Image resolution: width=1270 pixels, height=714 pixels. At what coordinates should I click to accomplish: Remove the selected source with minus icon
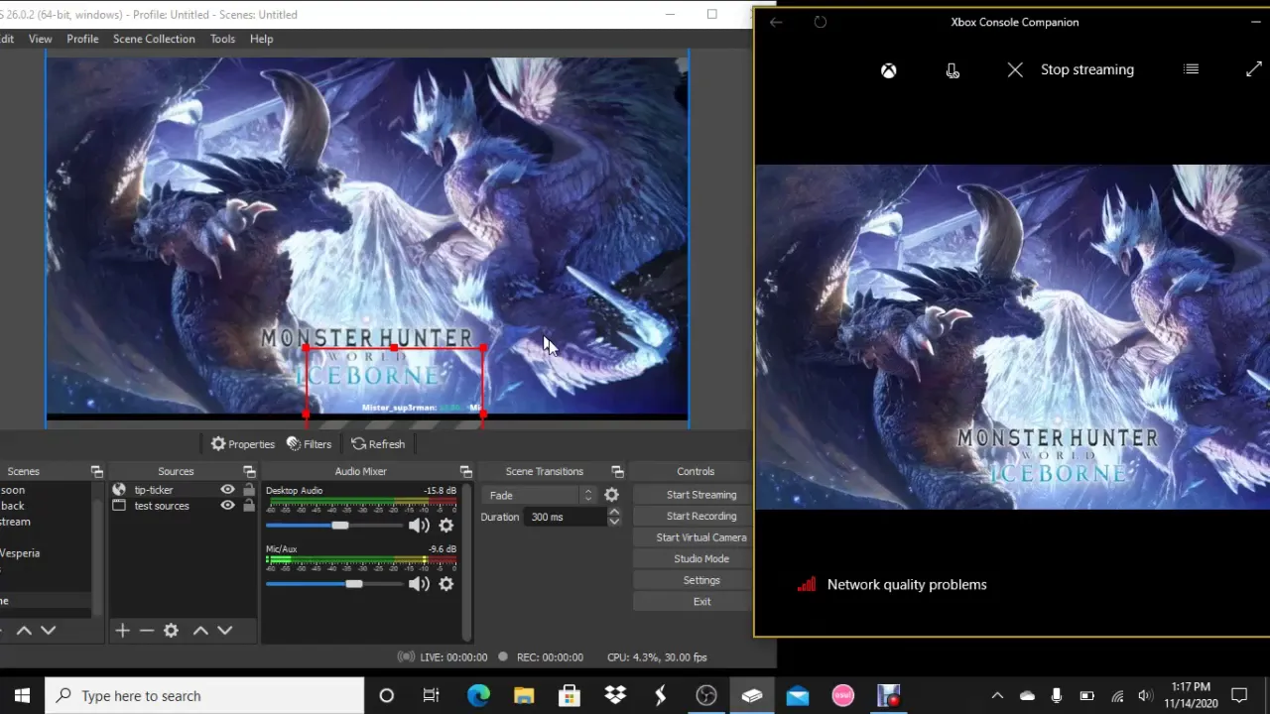(x=147, y=631)
